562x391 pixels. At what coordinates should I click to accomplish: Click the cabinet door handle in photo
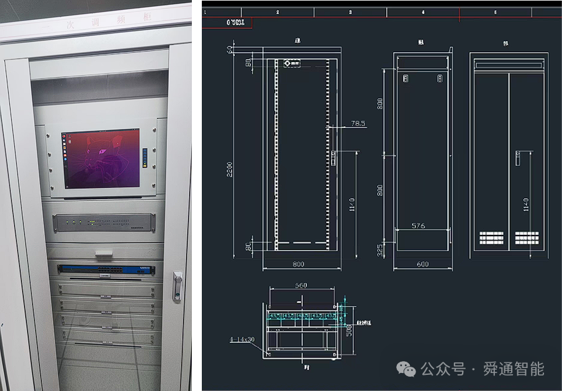(178, 286)
